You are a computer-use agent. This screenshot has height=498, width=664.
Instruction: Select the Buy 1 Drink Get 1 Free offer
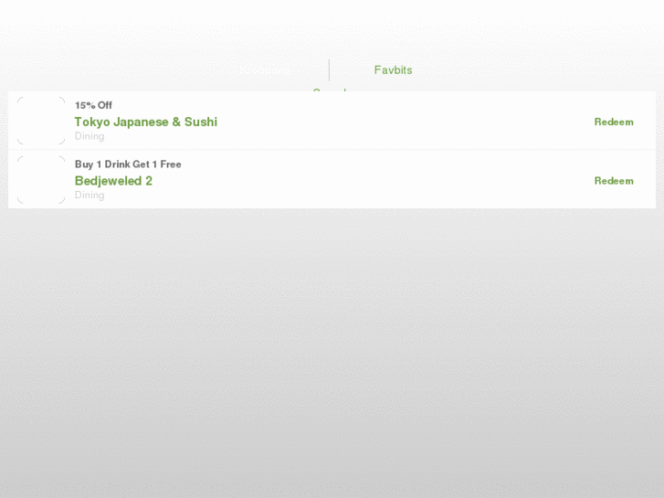[128, 164]
